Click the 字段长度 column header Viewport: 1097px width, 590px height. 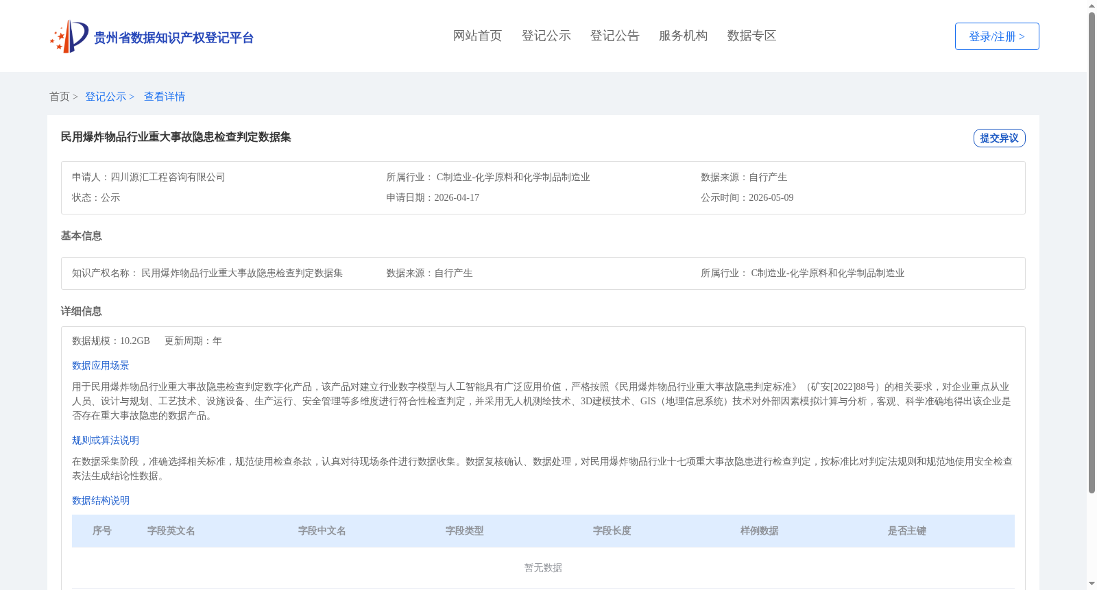coord(612,530)
